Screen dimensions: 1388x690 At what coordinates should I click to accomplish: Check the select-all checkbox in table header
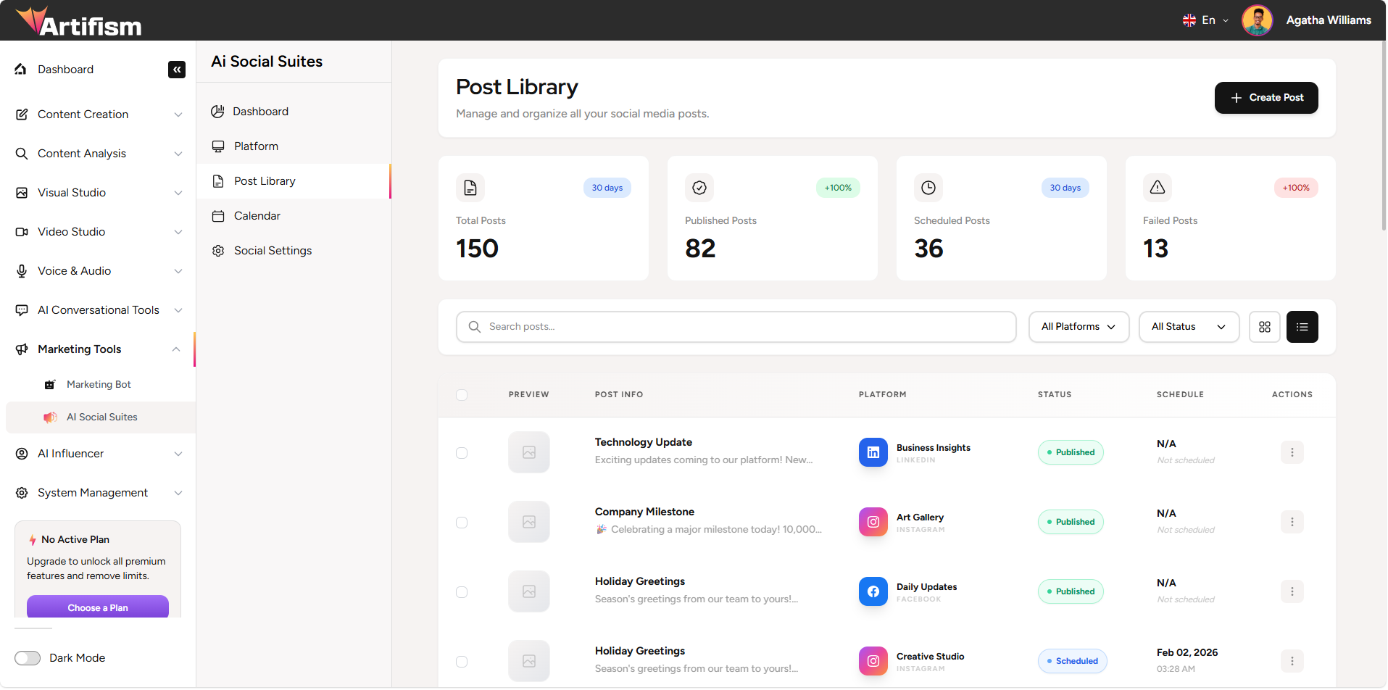(462, 395)
